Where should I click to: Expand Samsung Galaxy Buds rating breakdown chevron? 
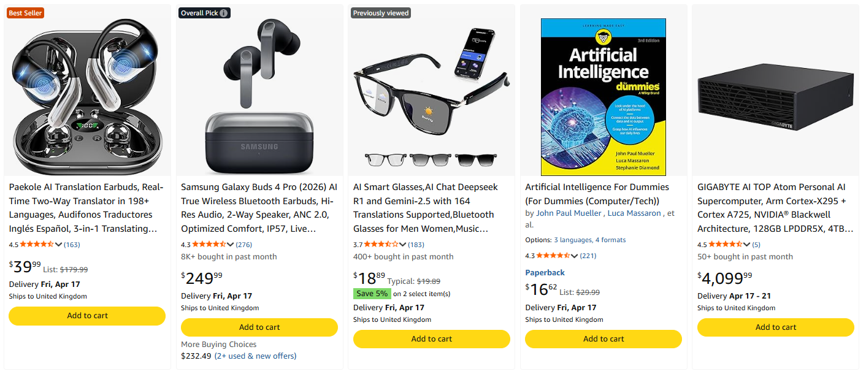(x=231, y=245)
